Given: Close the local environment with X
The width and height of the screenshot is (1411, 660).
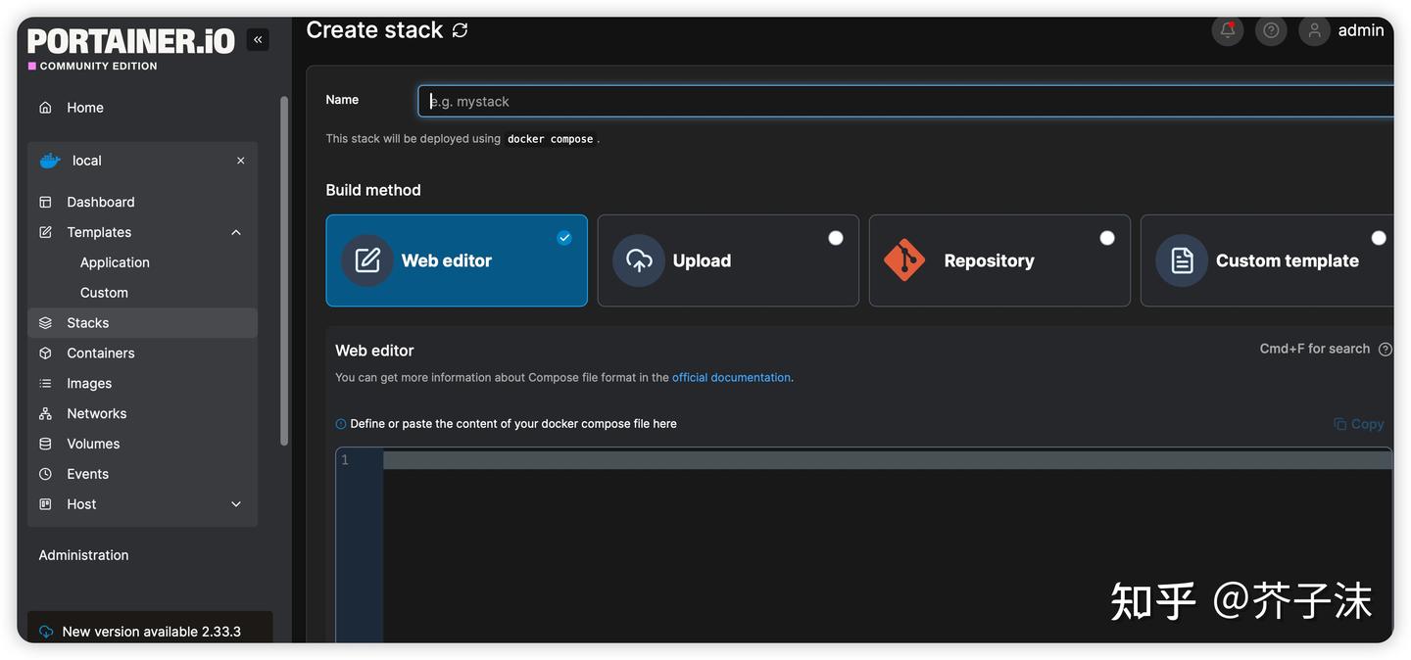Looking at the screenshot, I should coord(241,161).
